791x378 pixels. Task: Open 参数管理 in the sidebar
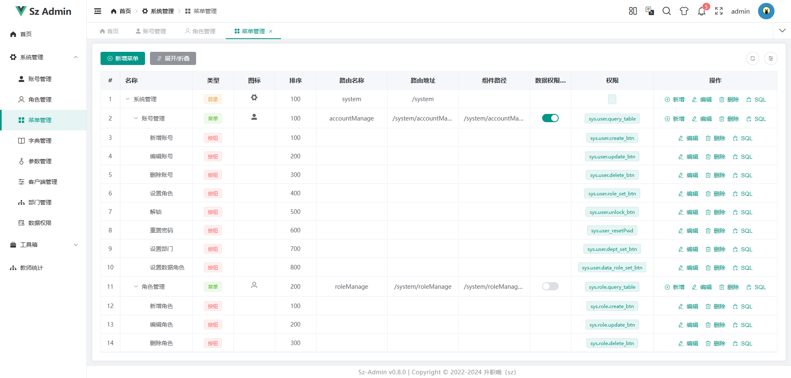click(x=43, y=161)
